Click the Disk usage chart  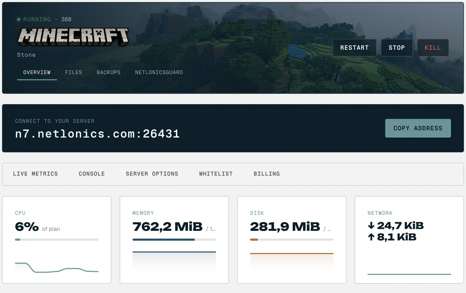pos(292,261)
